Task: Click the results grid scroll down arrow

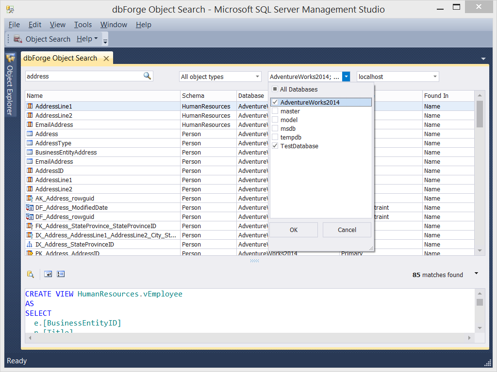Action: (x=480, y=250)
